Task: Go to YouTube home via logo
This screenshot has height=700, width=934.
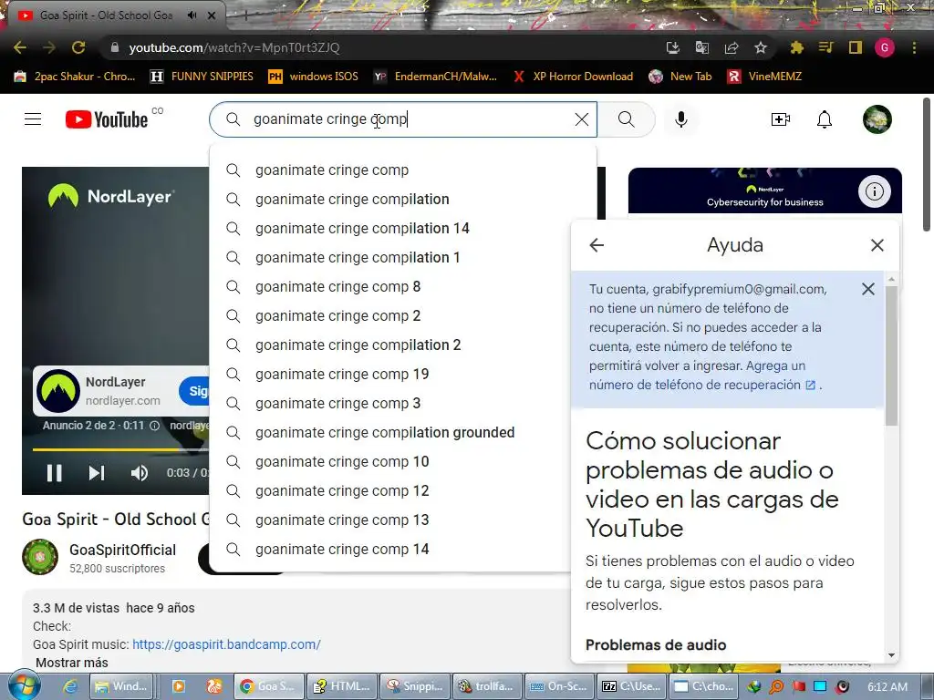Action: tap(107, 119)
